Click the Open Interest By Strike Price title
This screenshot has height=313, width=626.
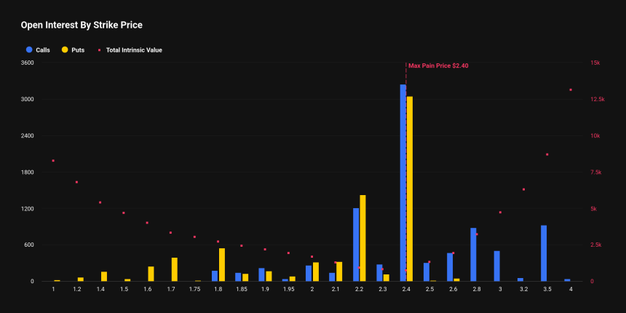[82, 25]
